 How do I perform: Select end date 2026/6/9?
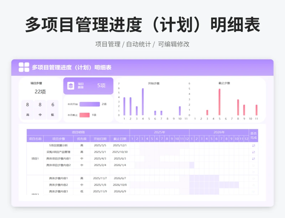click(x=120, y=191)
